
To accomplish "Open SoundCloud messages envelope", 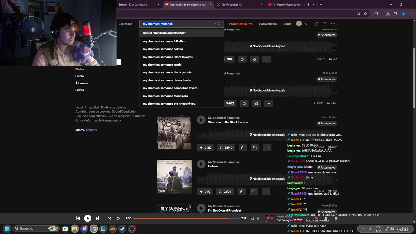I will click(325, 24).
